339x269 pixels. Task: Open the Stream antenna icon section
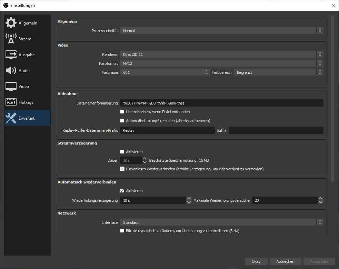[x=11, y=39]
